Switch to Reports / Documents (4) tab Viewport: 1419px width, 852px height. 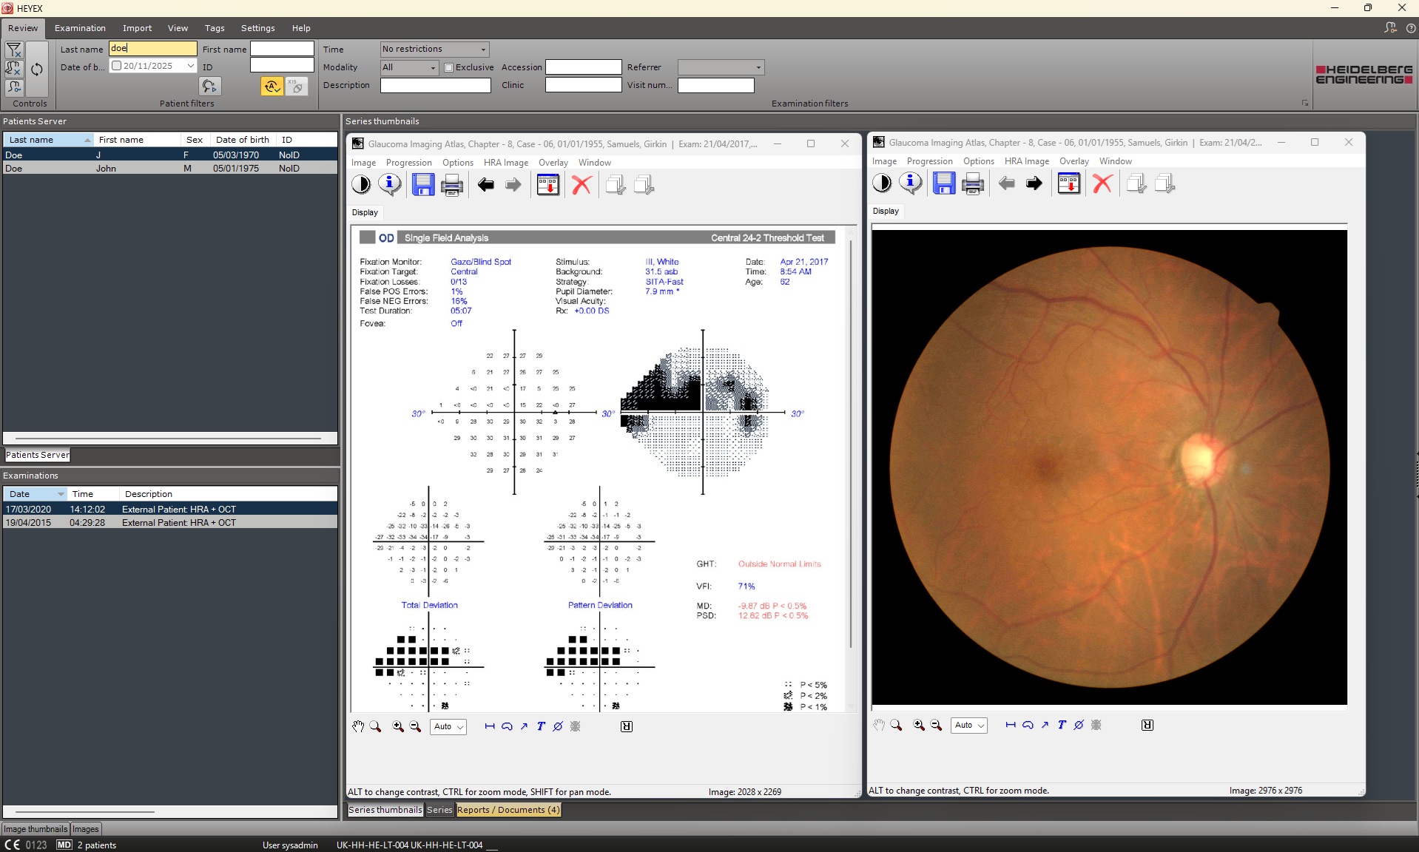(x=508, y=810)
